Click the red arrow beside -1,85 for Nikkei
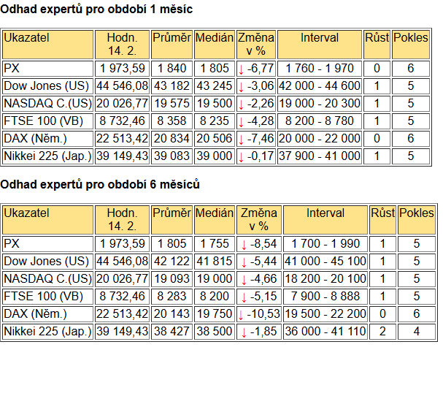The image size is (443, 396). pyautogui.click(x=244, y=332)
